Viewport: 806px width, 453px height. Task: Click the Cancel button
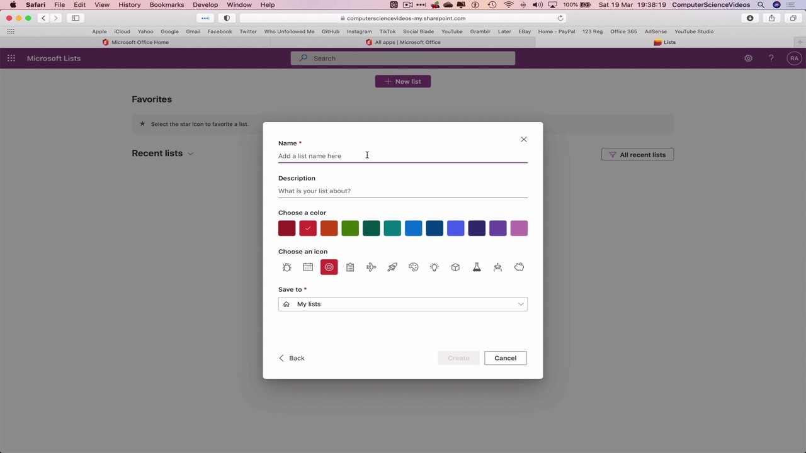505,358
